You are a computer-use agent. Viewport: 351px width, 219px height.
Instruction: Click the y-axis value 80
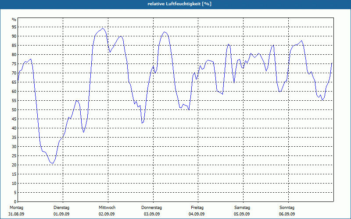[14, 54]
